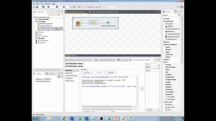Switch to the Code tab below canvas
The height and width of the screenshot is (121, 216).
[74, 55]
